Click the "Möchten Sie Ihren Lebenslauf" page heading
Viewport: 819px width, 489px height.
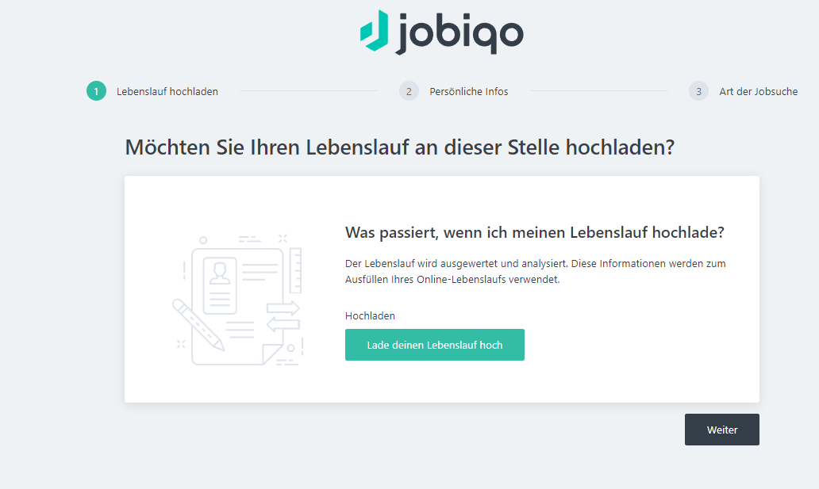pyautogui.click(x=399, y=147)
